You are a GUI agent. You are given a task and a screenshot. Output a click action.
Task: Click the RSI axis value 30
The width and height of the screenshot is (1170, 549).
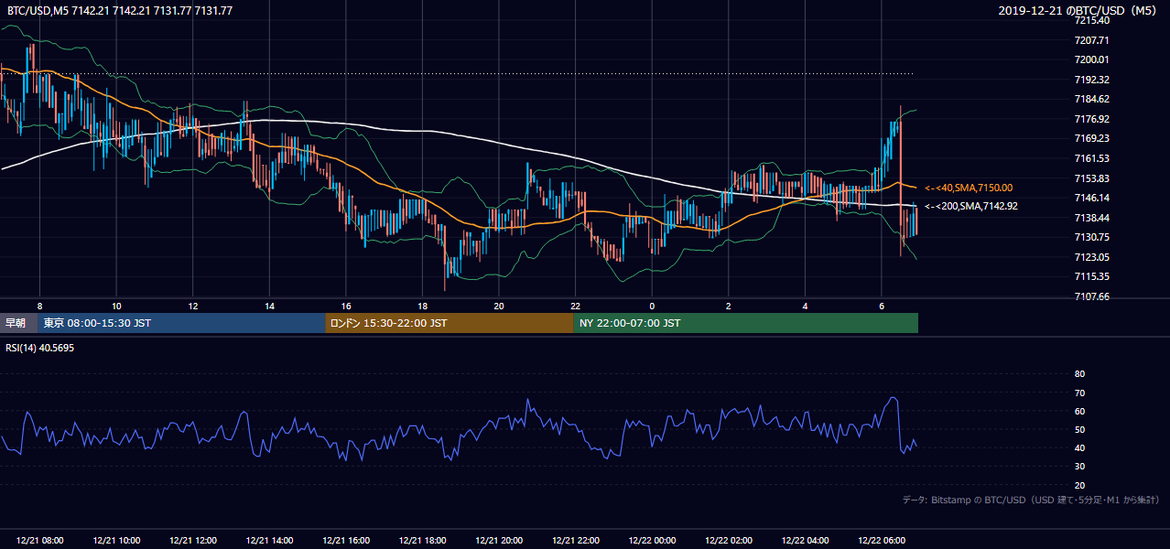click(1079, 467)
